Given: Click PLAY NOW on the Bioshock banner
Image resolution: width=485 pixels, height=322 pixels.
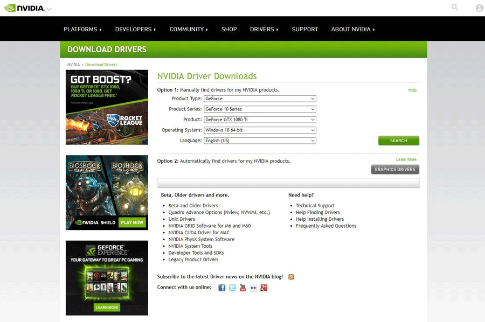Looking at the screenshot, I should (132, 222).
